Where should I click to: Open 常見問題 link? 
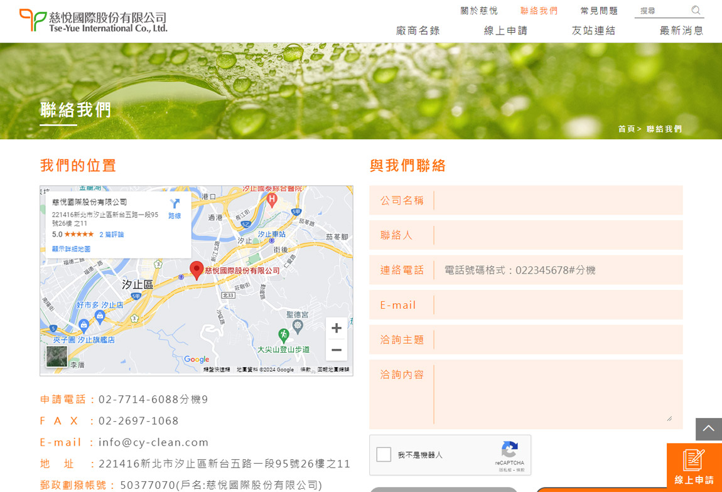[599, 11]
